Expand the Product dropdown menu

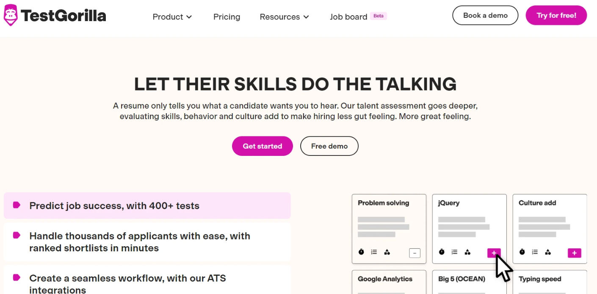point(172,17)
